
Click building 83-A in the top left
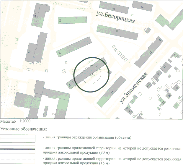[38, 15]
